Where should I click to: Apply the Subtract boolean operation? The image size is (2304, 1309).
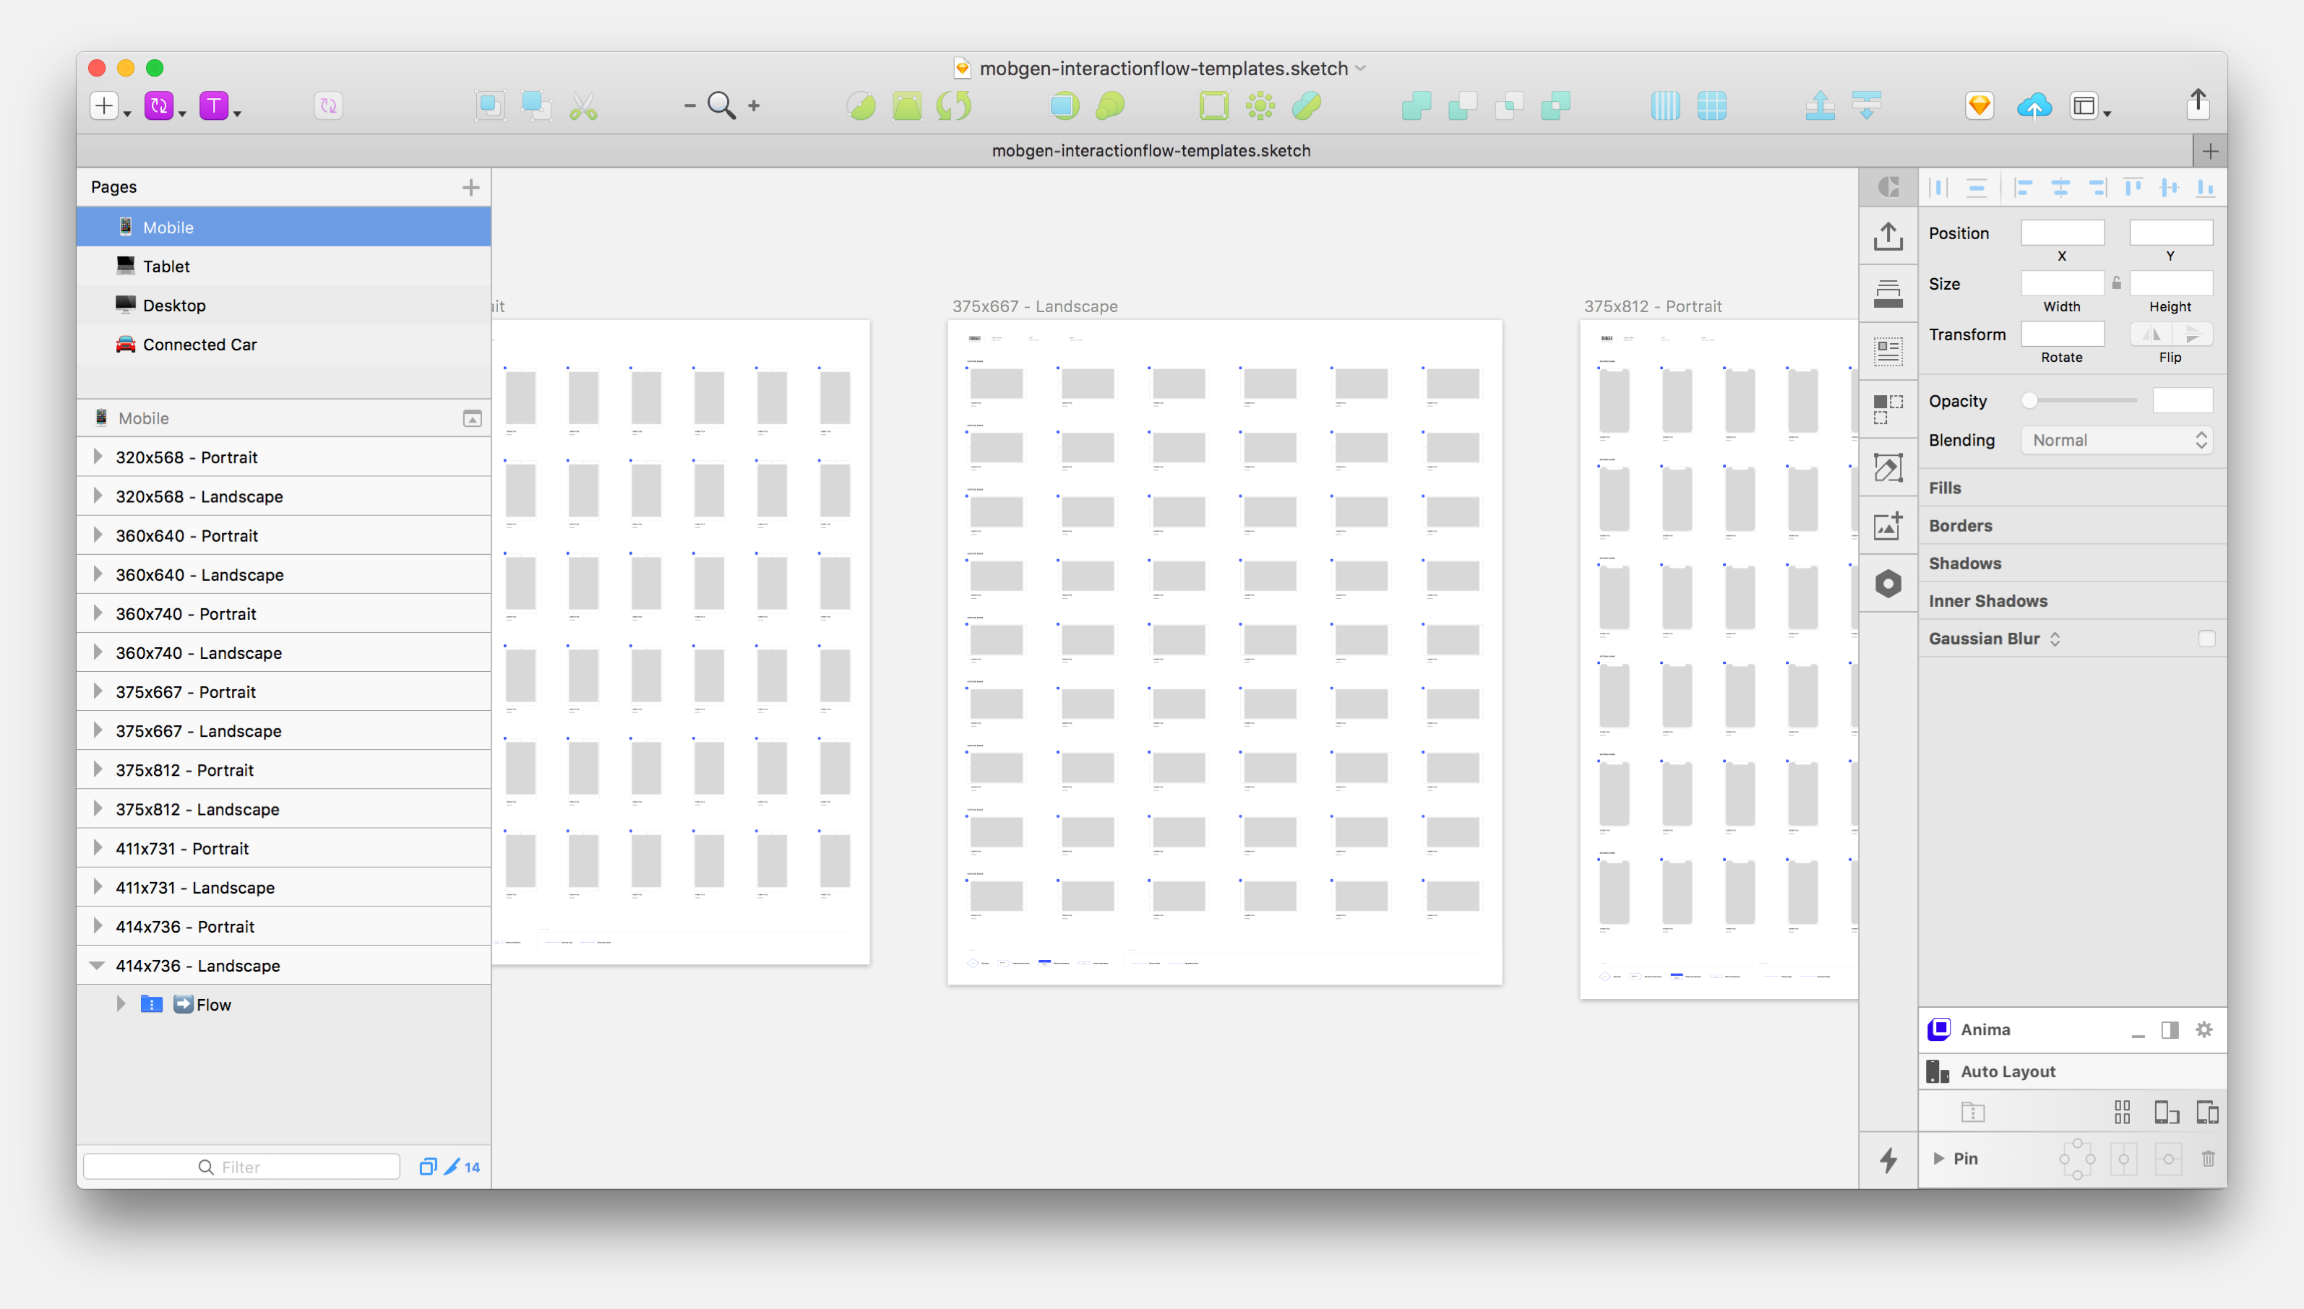coord(1461,105)
